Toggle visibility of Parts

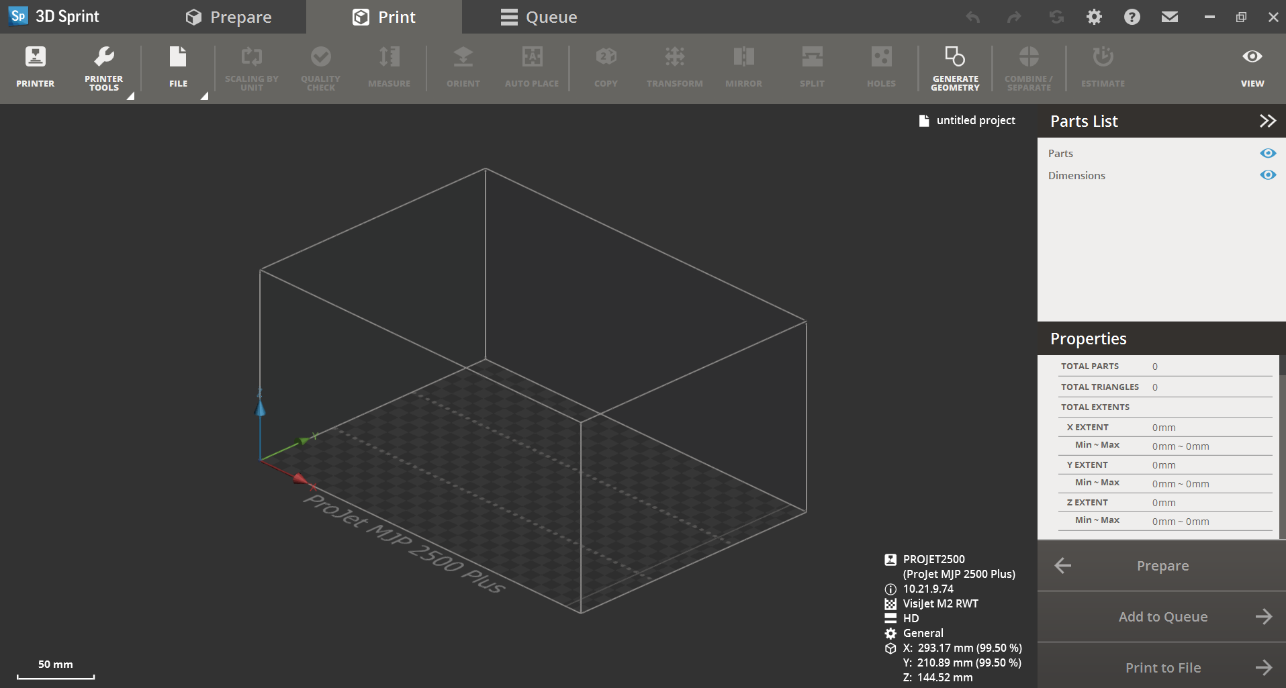point(1268,153)
